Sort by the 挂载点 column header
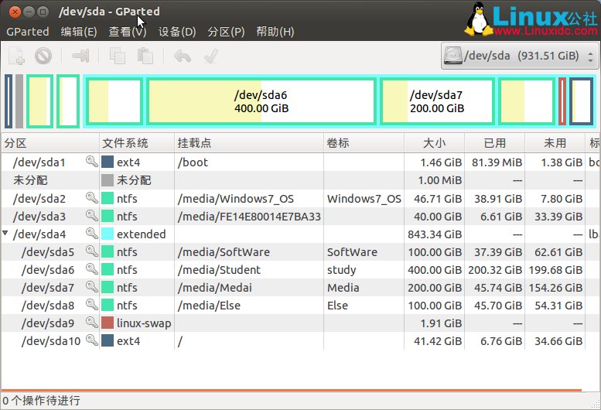 (249, 143)
